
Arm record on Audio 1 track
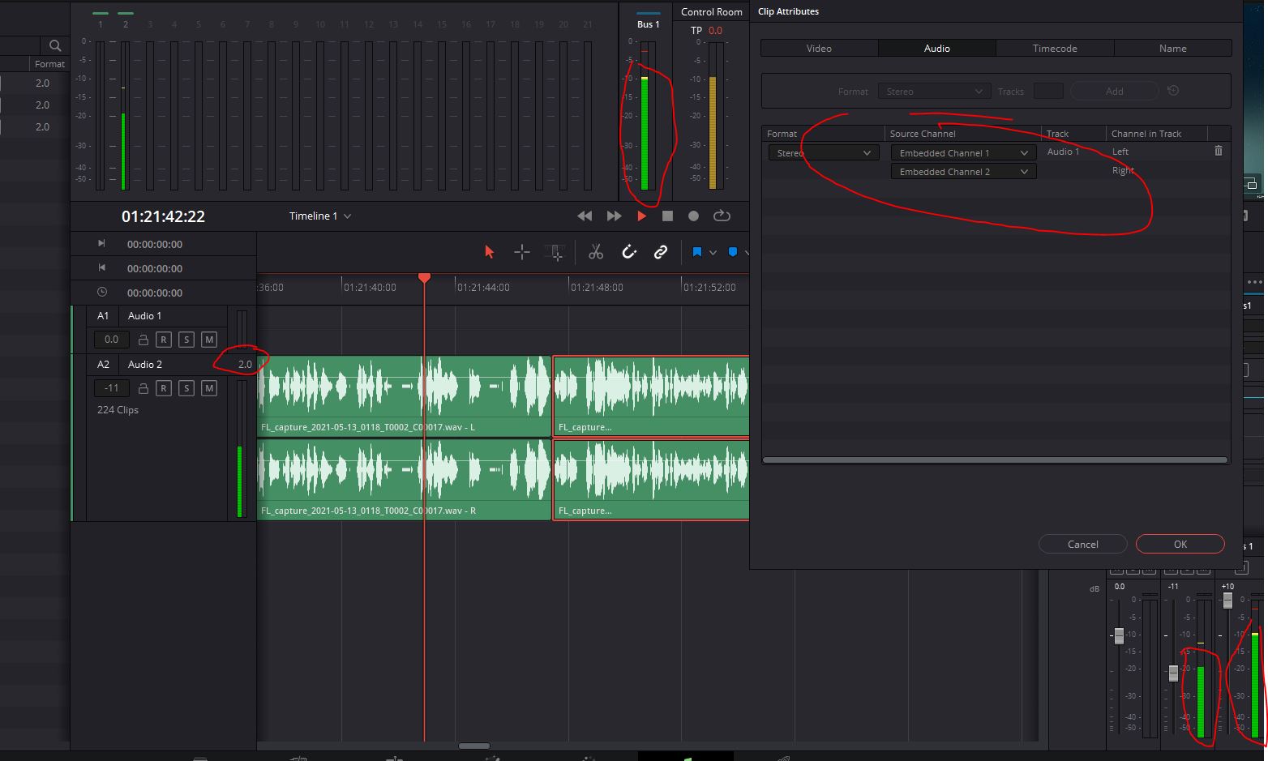pos(164,340)
